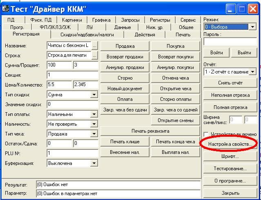The height and width of the screenshot is (200, 261).
Task: Switch to the Данные tab
Action: [x=123, y=27]
